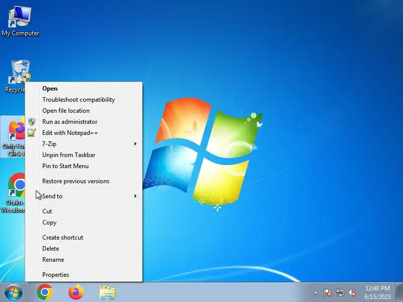This screenshot has height=302, width=403.
Task: Choose Open in the context menu
Action: click(x=84, y=89)
